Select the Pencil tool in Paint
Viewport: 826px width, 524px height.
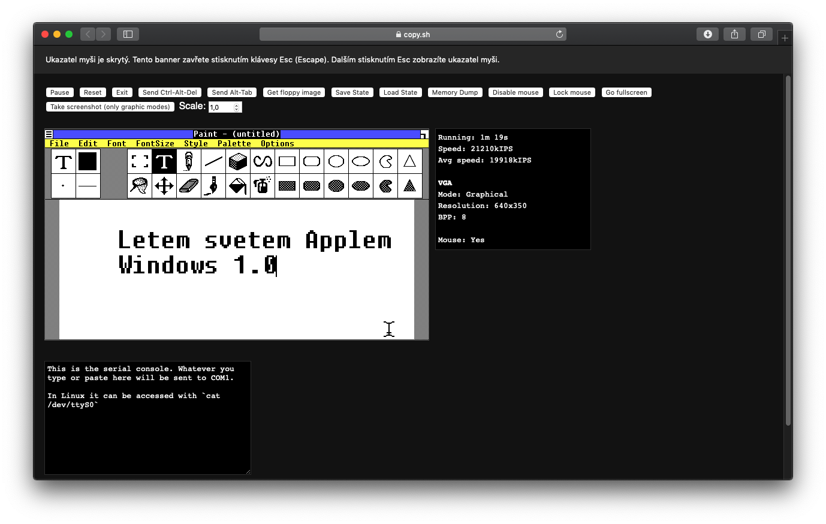coord(189,161)
